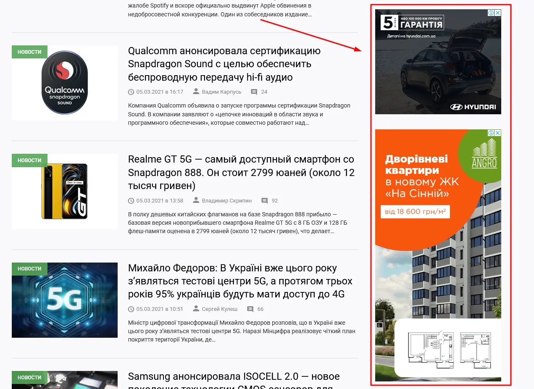Image resolution: width=534 pixels, height=389 pixels.
Task: Open the Qualcomm Snapdragon Sound article headline
Action: [224, 64]
